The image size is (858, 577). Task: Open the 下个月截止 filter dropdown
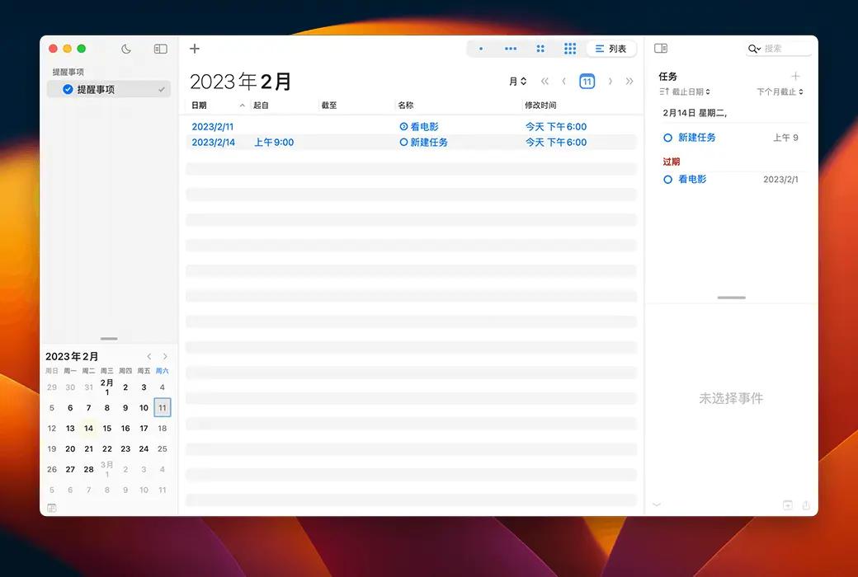(x=780, y=91)
